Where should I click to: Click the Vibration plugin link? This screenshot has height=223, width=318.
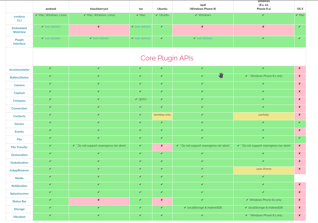(19, 217)
